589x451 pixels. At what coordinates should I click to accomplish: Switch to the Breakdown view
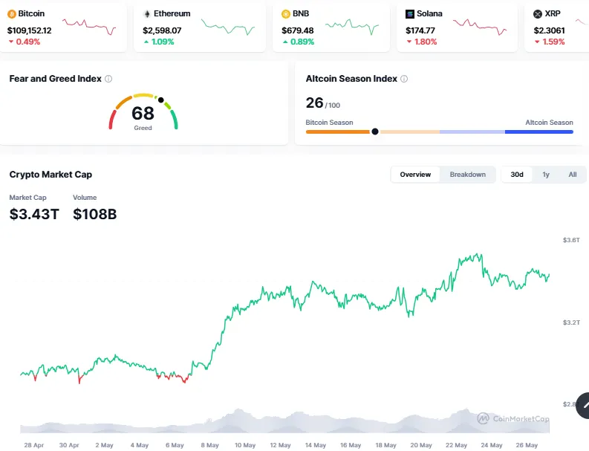pyautogui.click(x=467, y=175)
